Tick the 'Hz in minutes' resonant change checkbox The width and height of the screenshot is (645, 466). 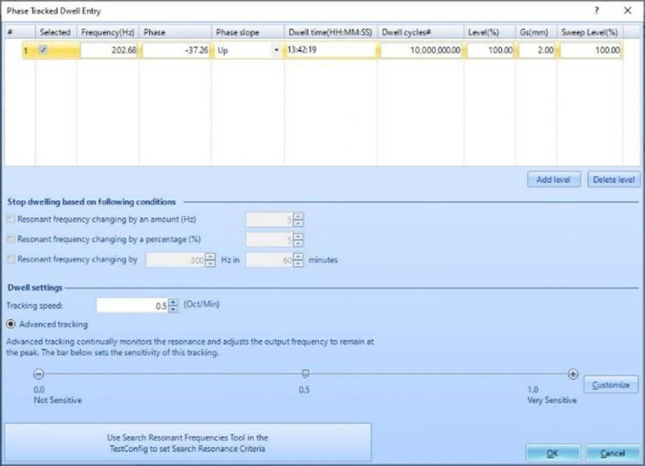click(11, 259)
